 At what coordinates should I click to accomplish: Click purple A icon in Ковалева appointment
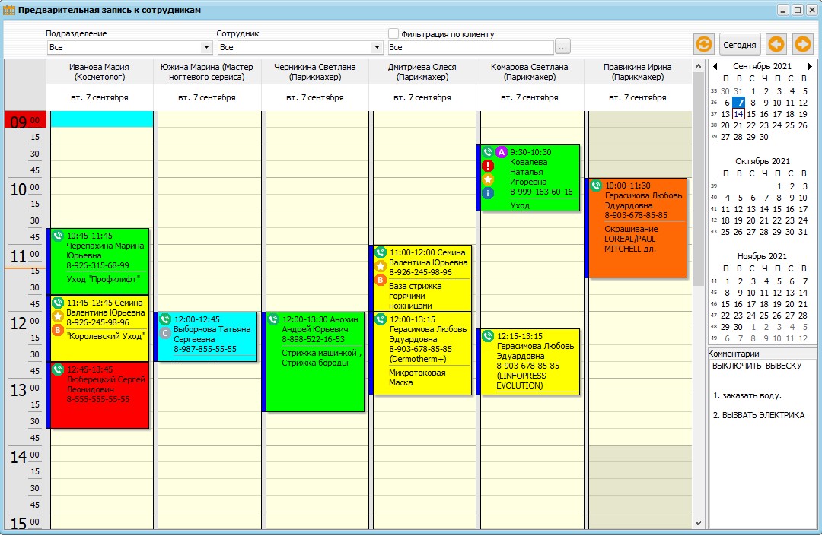click(502, 152)
